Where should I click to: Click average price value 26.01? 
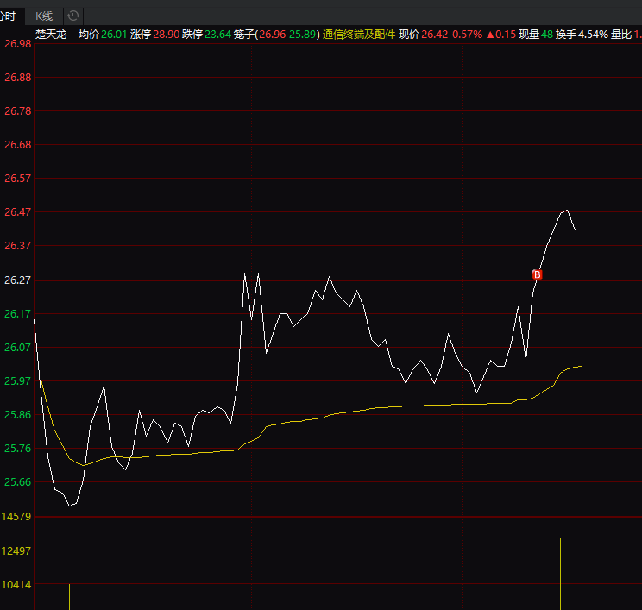tap(114, 35)
